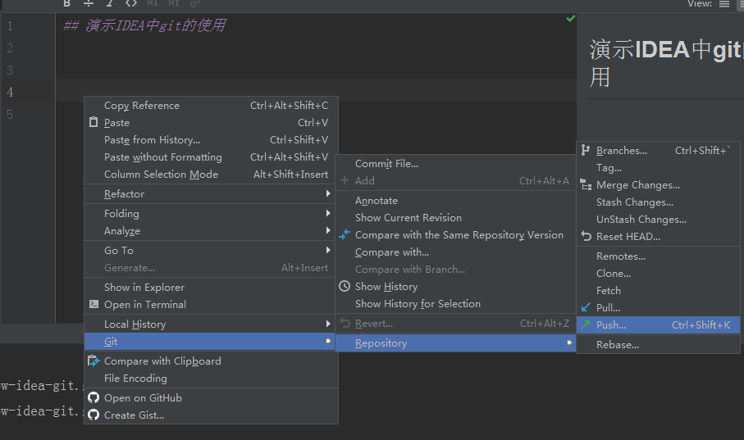Choose Copy Reference from context menu
This screenshot has height=440, width=744.
coord(211,105)
